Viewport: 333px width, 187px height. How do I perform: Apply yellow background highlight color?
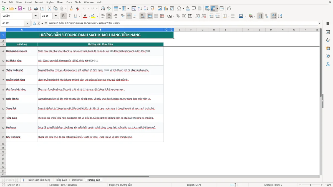pos(93,16)
